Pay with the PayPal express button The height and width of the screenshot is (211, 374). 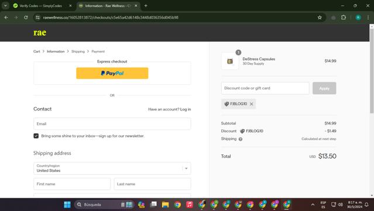(x=112, y=73)
